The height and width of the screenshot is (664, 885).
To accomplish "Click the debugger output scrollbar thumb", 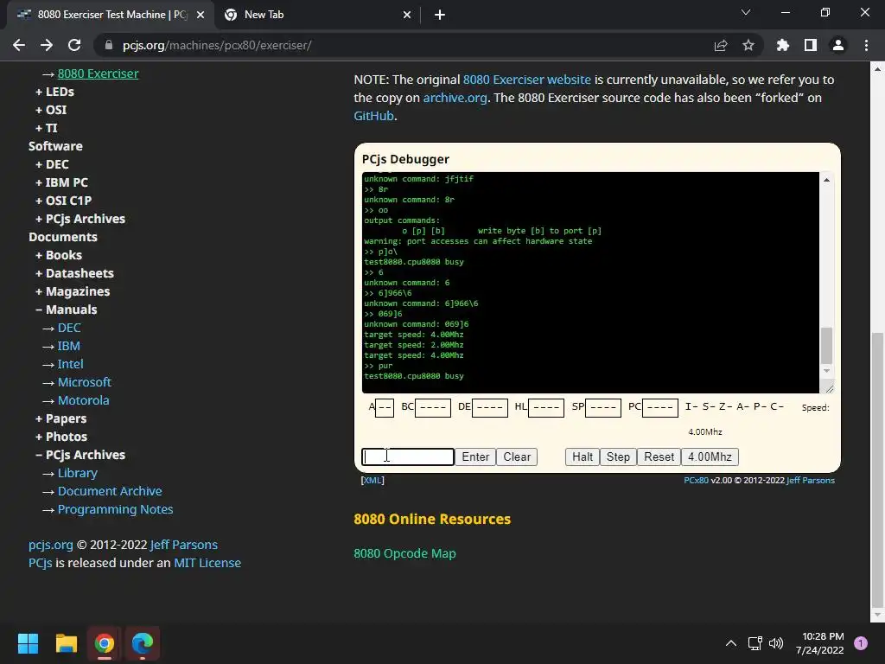I will tap(826, 346).
